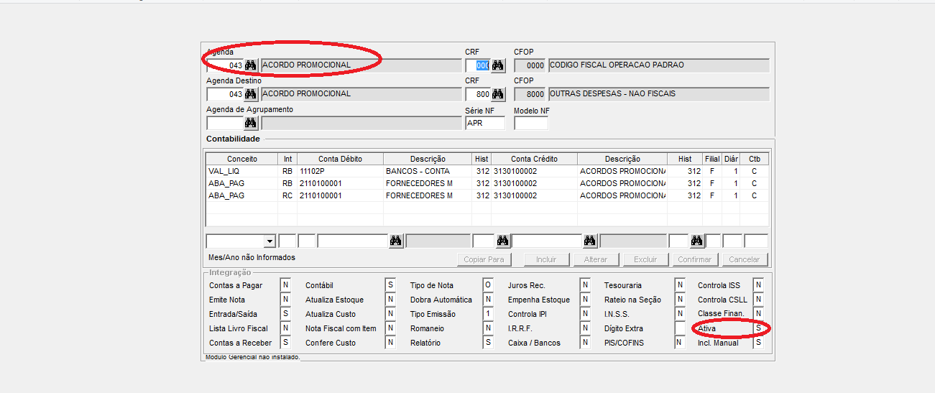
Task: Focus the Romaneio flag field
Action: point(488,328)
